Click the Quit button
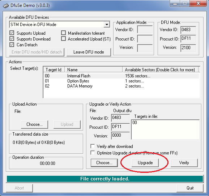 (190, 188)
